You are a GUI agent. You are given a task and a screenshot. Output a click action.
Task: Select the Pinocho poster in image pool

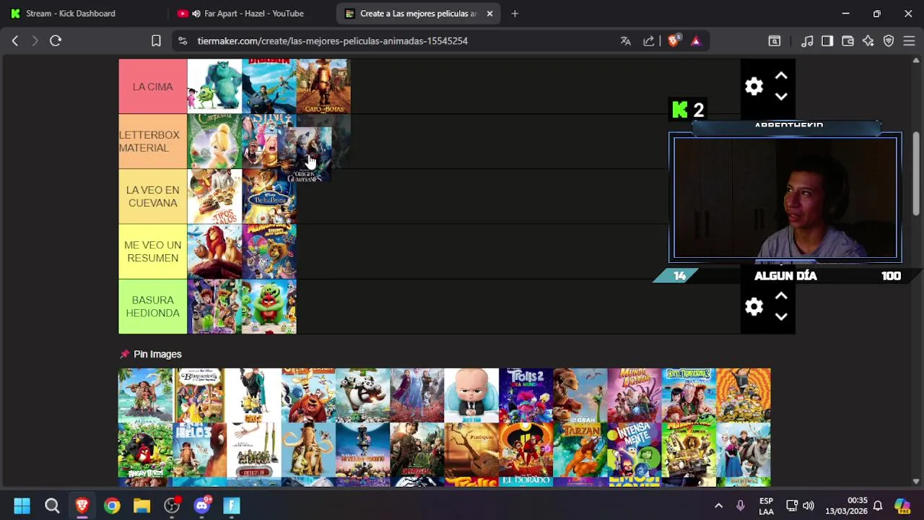[x=471, y=450]
